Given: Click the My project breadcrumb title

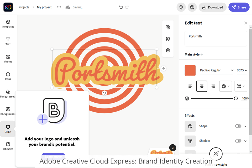Looking at the screenshot, I should (44, 7).
